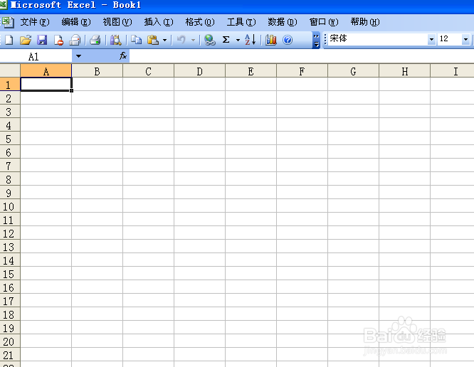Click cell E9
The width and height of the screenshot is (474, 367).
point(251,193)
